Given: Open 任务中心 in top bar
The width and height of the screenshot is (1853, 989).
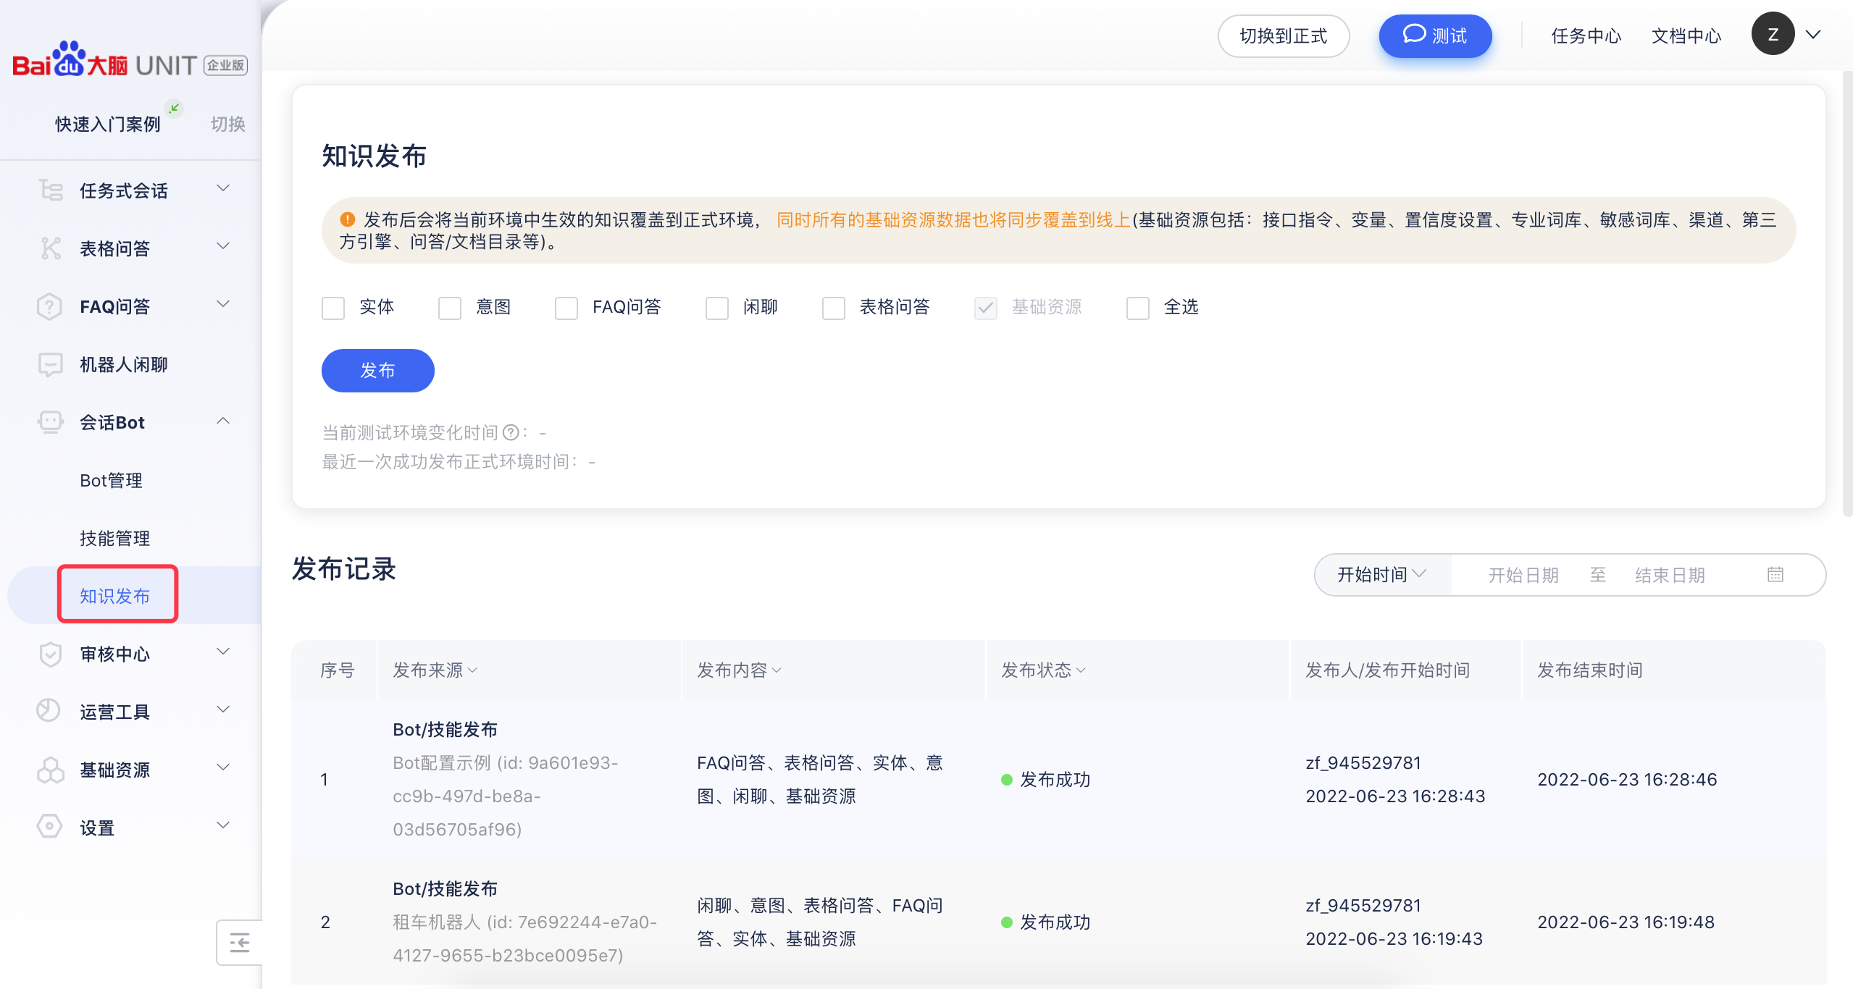Looking at the screenshot, I should (x=1586, y=36).
